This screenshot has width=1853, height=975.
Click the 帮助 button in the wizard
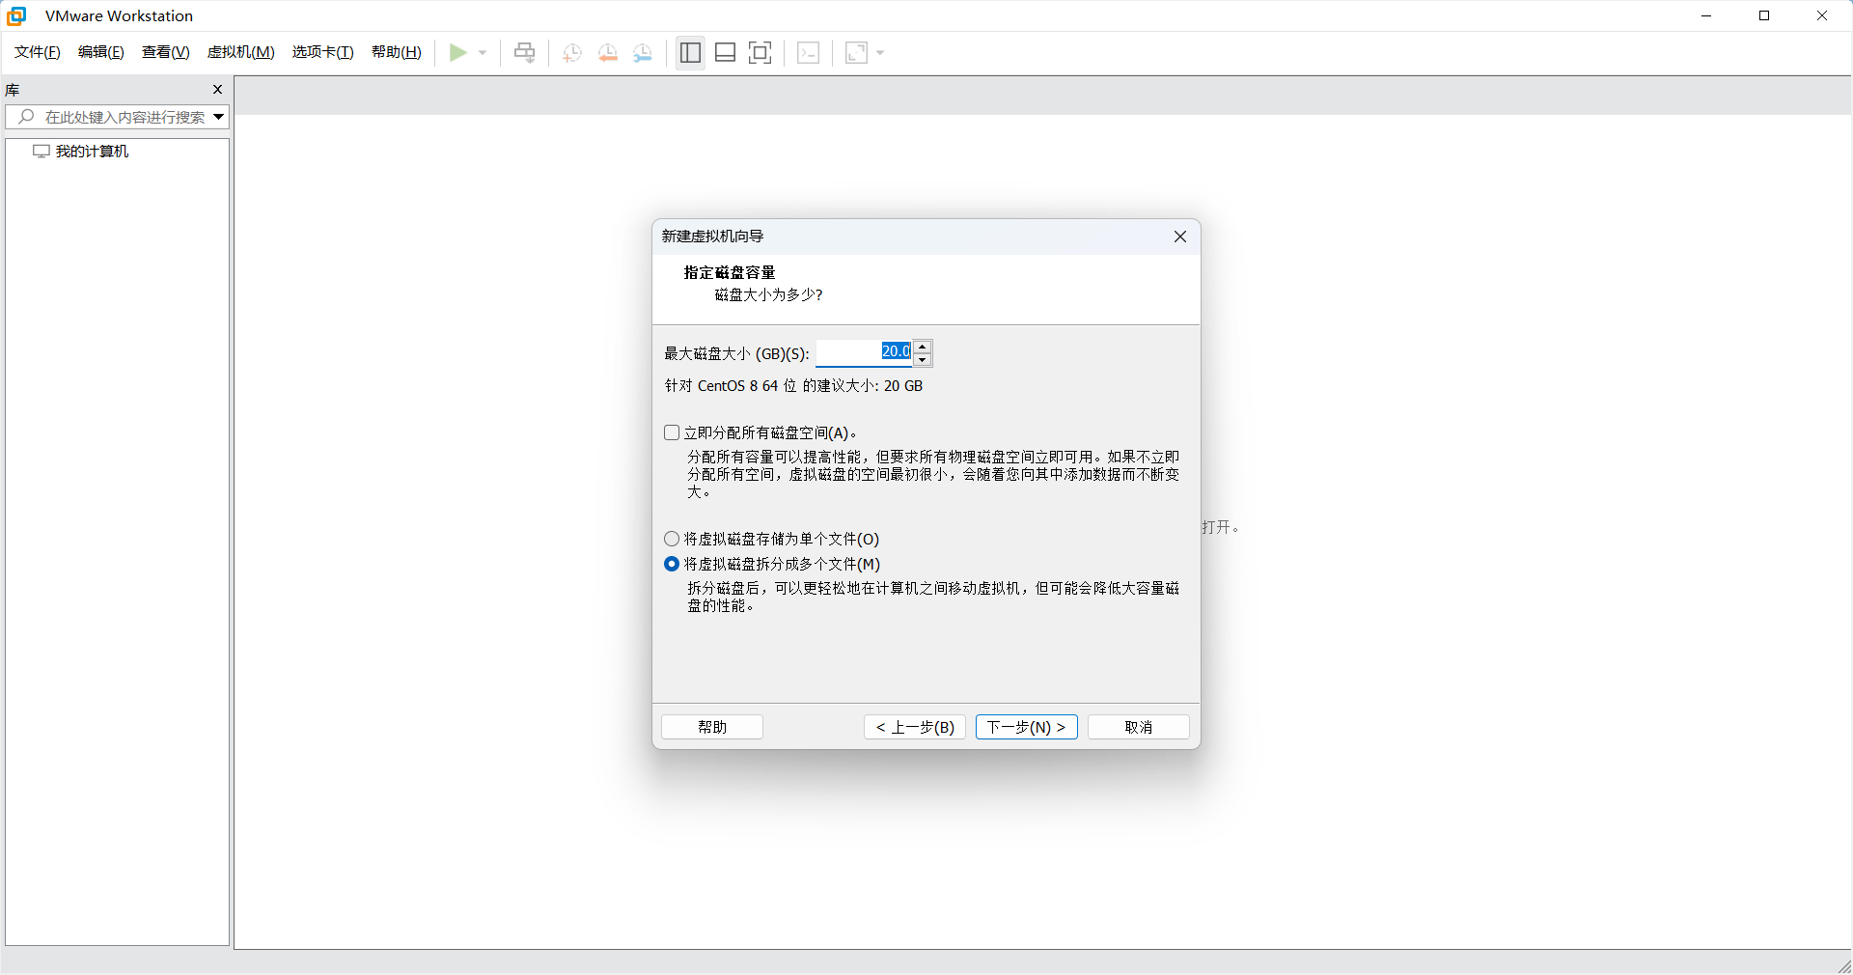coord(712,727)
